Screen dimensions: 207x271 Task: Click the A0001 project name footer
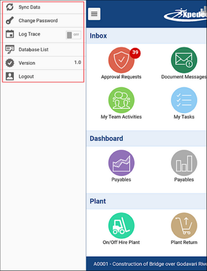(147, 264)
